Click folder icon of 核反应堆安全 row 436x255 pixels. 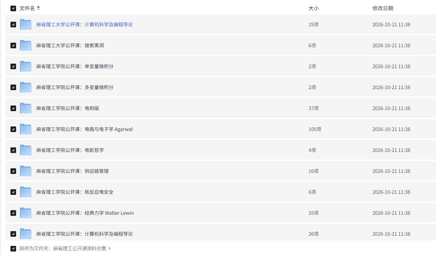(x=26, y=192)
